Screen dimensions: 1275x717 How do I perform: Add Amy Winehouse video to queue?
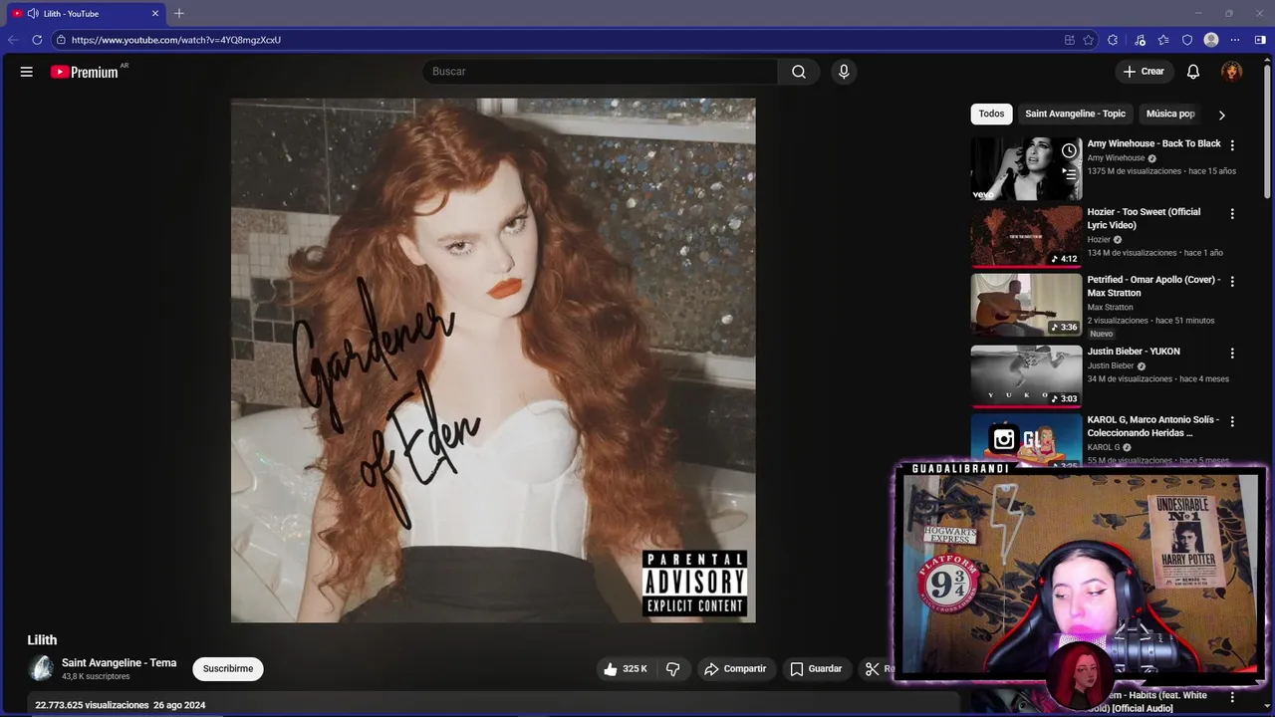(x=1069, y=174)
